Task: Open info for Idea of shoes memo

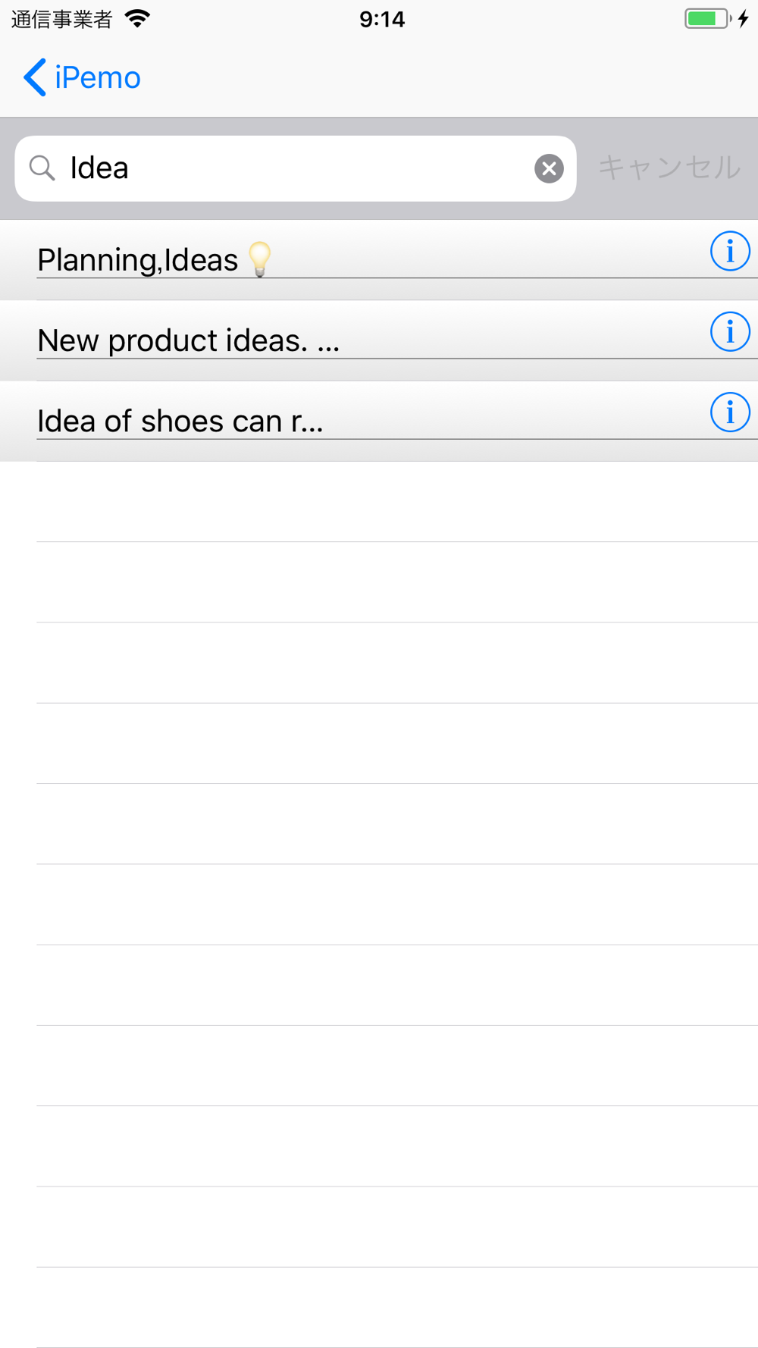Action: coord(730,412)
